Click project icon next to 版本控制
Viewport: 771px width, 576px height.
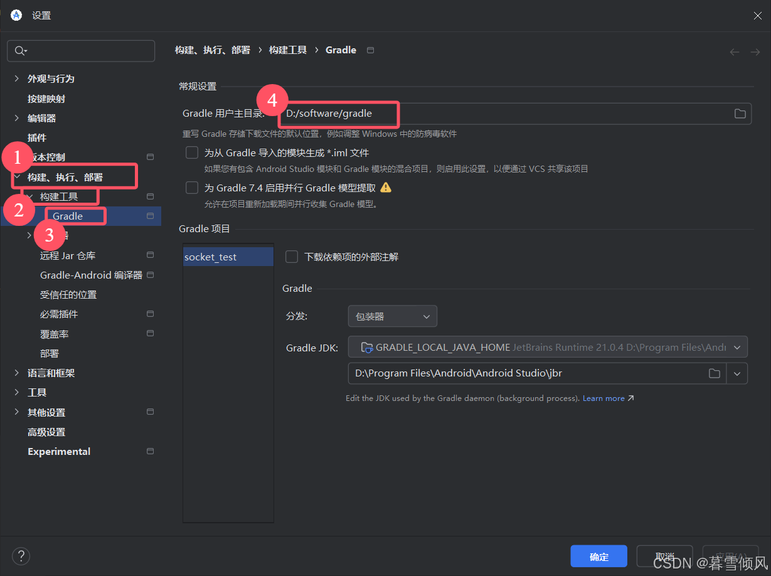150,157
